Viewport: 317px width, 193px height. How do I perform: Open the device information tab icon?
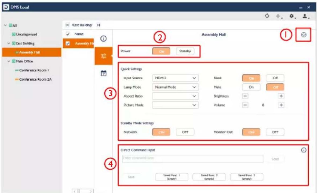click(x=103, y=38)
